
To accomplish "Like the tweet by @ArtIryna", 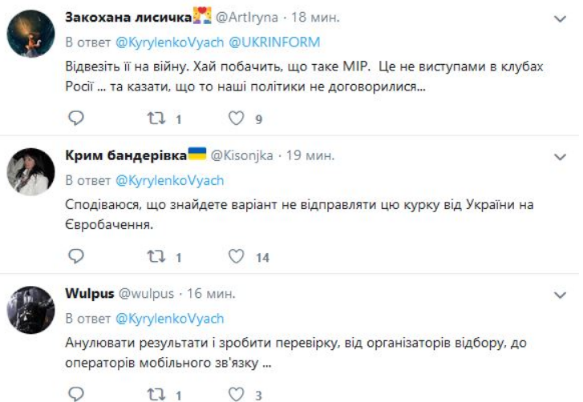I will (x=236, y=119).
